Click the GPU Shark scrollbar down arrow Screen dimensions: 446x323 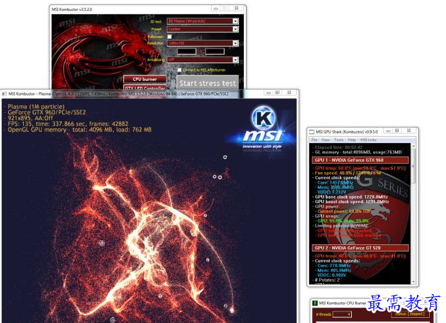tap(414, 282)
